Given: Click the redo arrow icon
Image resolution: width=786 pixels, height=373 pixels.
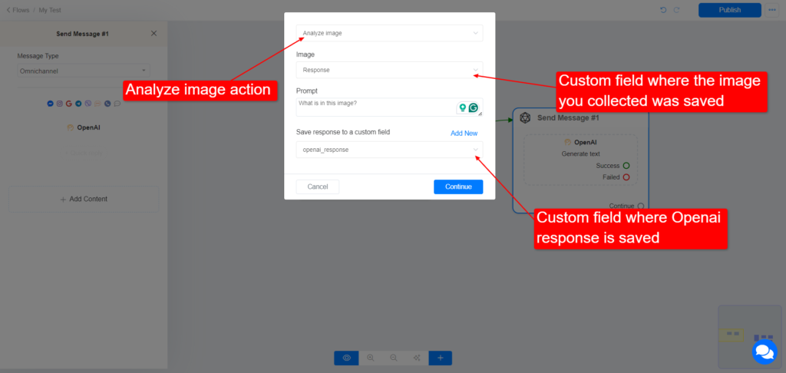Looking at the screenshot, I should (677, 10).
